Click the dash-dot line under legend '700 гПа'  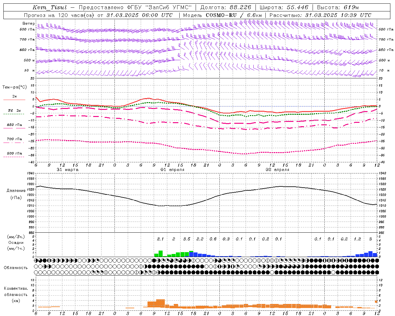click(14, 143)
